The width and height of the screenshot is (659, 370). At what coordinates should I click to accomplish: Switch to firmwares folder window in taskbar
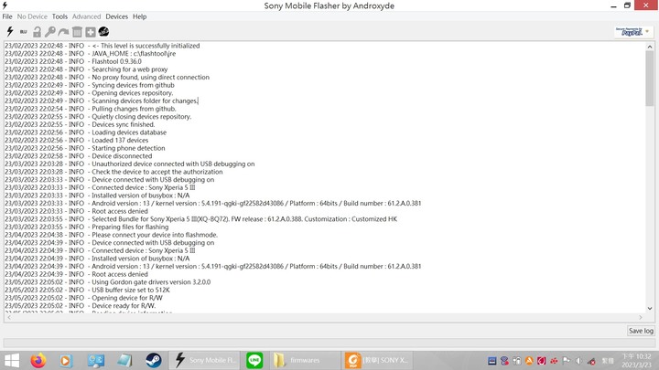tap(305, 360)
